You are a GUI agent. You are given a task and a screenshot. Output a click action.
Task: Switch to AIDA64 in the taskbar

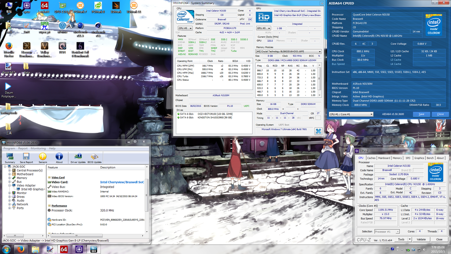(x=64, y=249)
